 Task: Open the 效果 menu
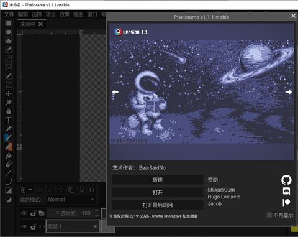coord(65,14)
